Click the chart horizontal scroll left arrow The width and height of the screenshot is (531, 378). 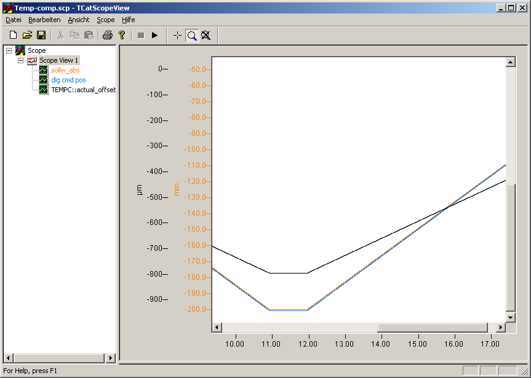tap(217, 327)
